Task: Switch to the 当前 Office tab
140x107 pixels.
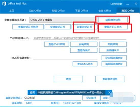Action: (35, 11)
